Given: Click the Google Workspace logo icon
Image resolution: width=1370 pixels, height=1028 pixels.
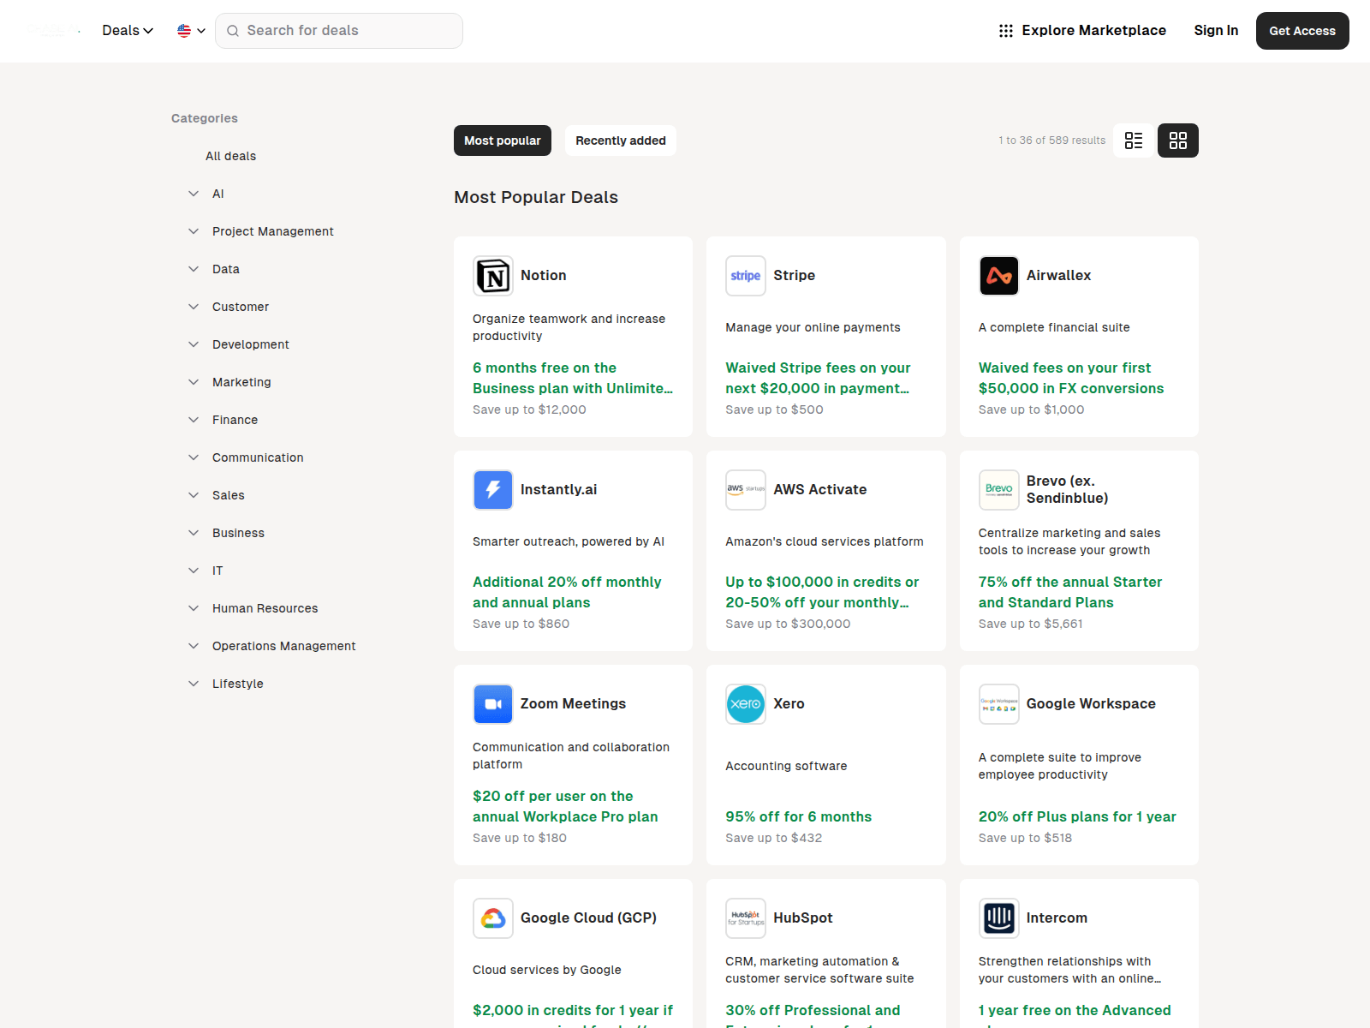Looking at the screenshot, I should (x=999, y=704).
